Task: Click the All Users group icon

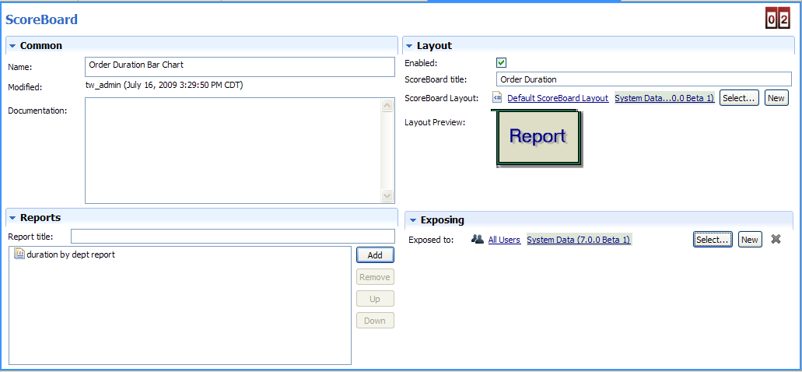Action: 478,240
